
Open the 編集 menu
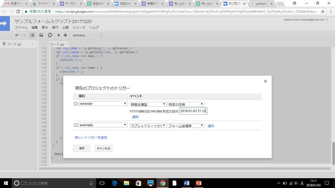34,27
